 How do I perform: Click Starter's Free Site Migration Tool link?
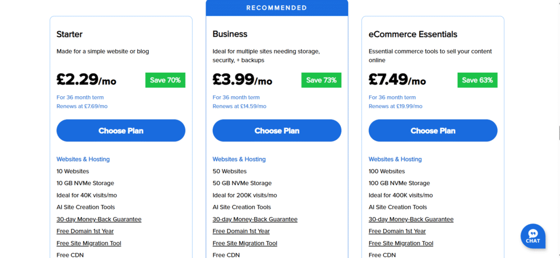89,243
